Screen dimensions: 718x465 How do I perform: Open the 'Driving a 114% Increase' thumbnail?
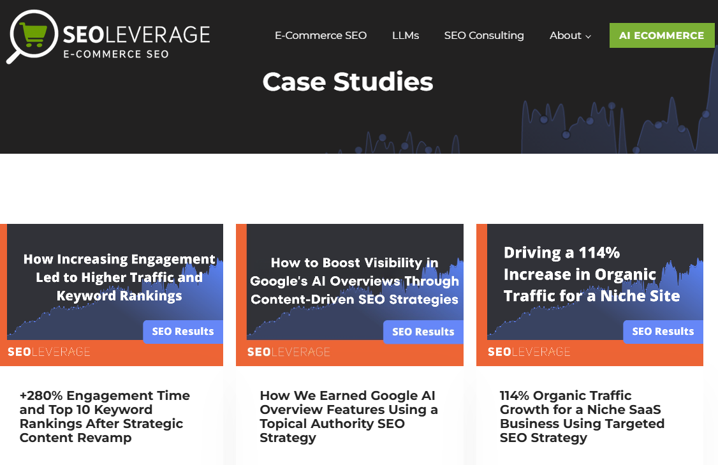(590, 281)
